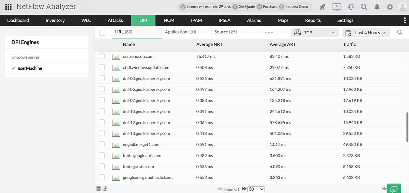
Task: Open the TCP protocol dropdown
Action: click(x=315, y=33)
